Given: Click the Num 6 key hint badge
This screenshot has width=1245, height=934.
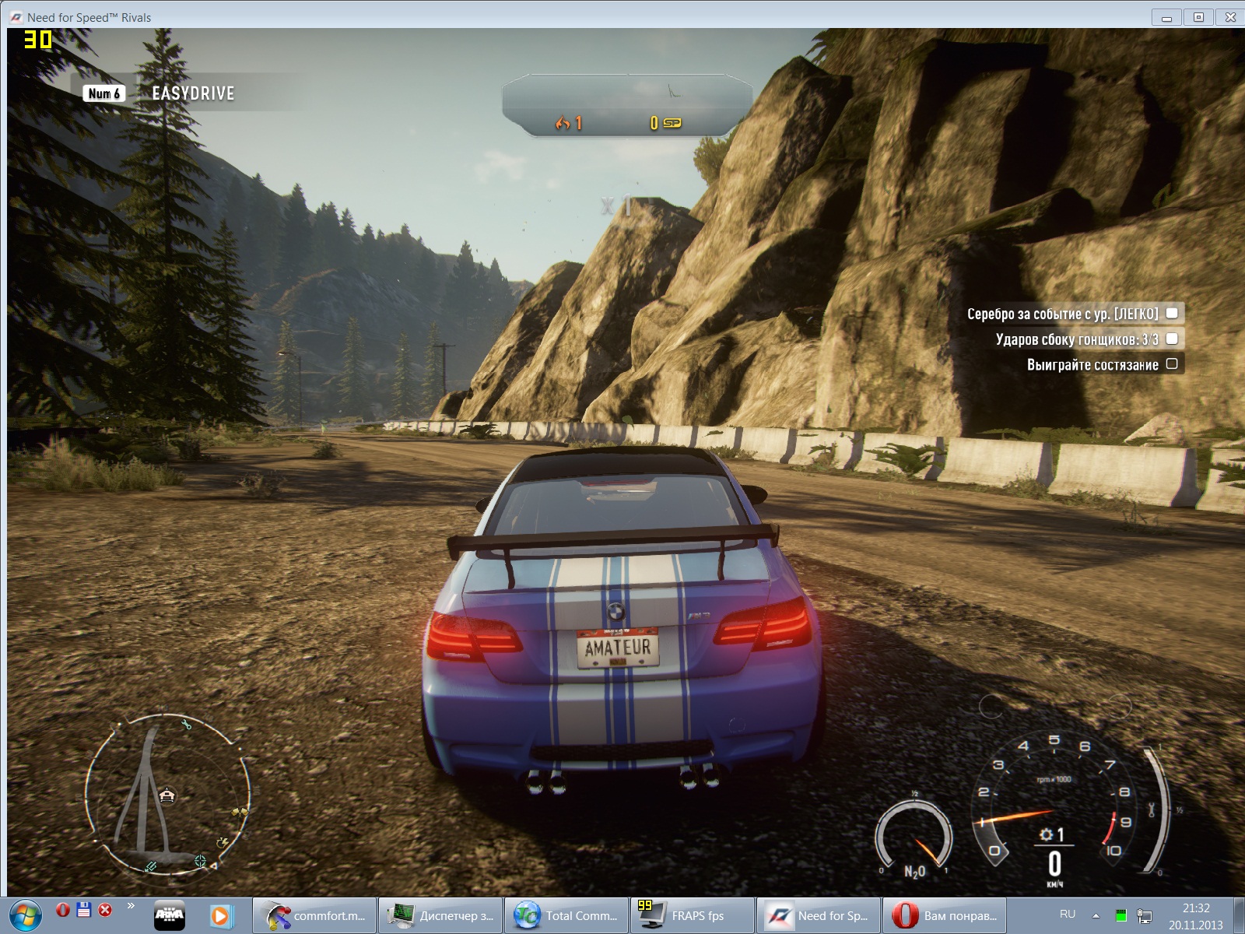Looking at the screenshot, I should tap(104, 93).
